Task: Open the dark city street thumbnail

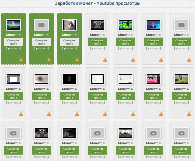Action: click(x=69, y=133)
